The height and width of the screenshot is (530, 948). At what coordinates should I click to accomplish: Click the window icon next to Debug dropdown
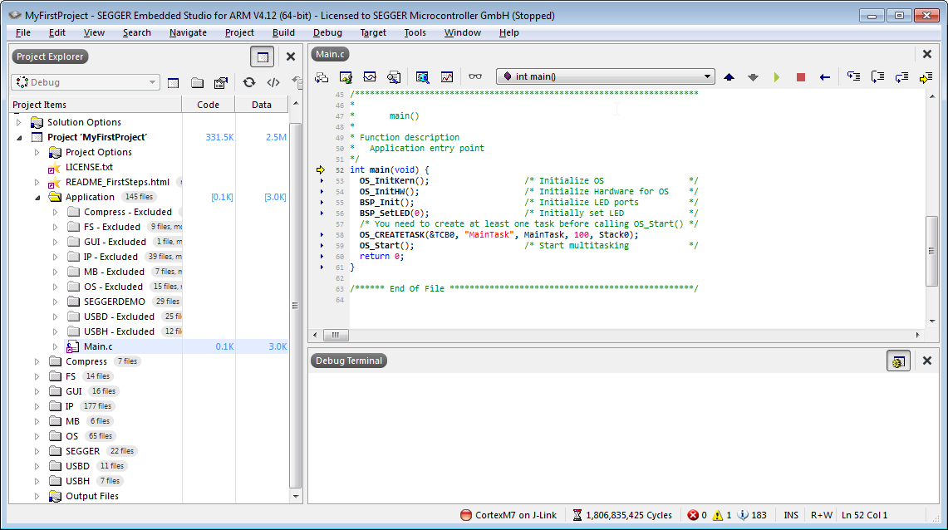coord(174,83)
